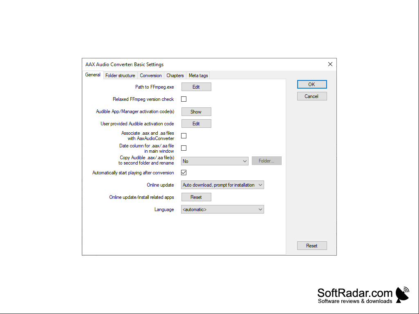The height and width of the screenshot is (314, 419).
Task: Click the 'Audible App/Manager activation code(s)' label
Action: [135, 111]
